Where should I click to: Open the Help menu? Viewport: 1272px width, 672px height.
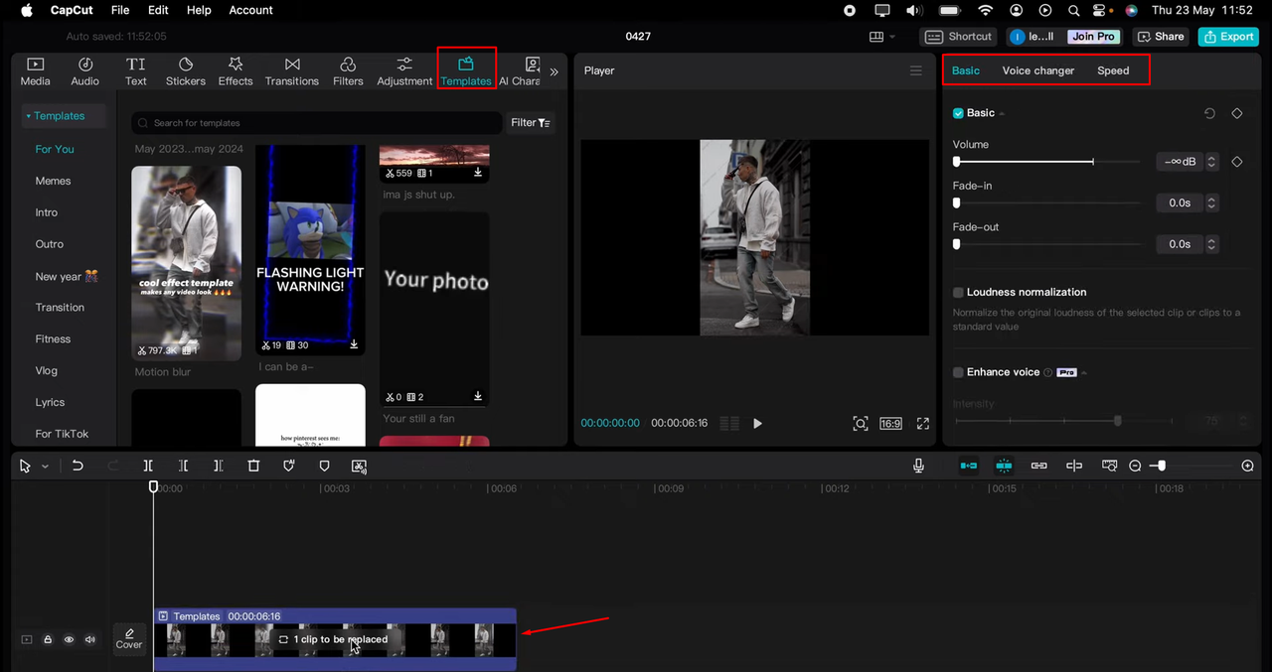199,10
